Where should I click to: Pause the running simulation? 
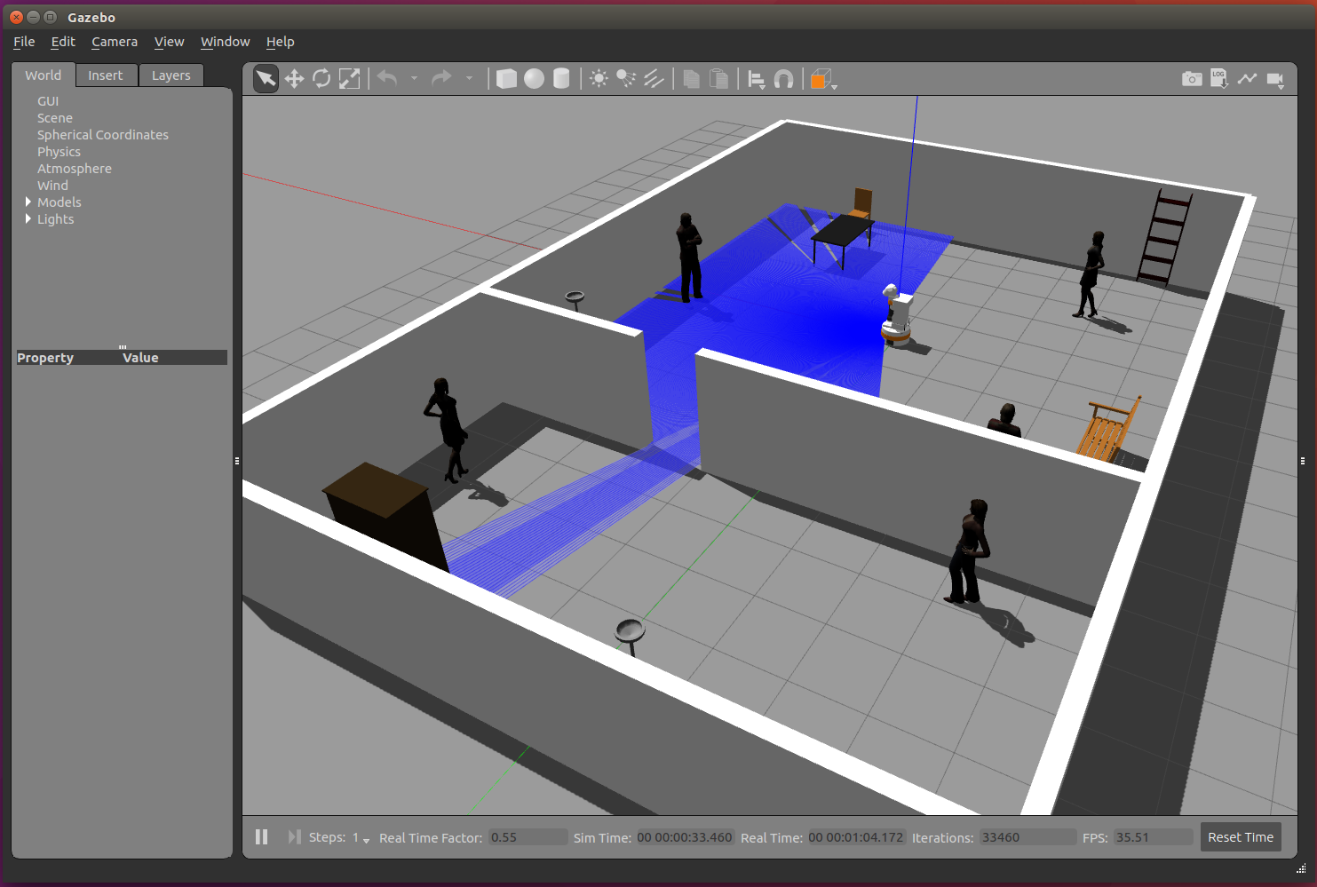[x=261, y=837]
